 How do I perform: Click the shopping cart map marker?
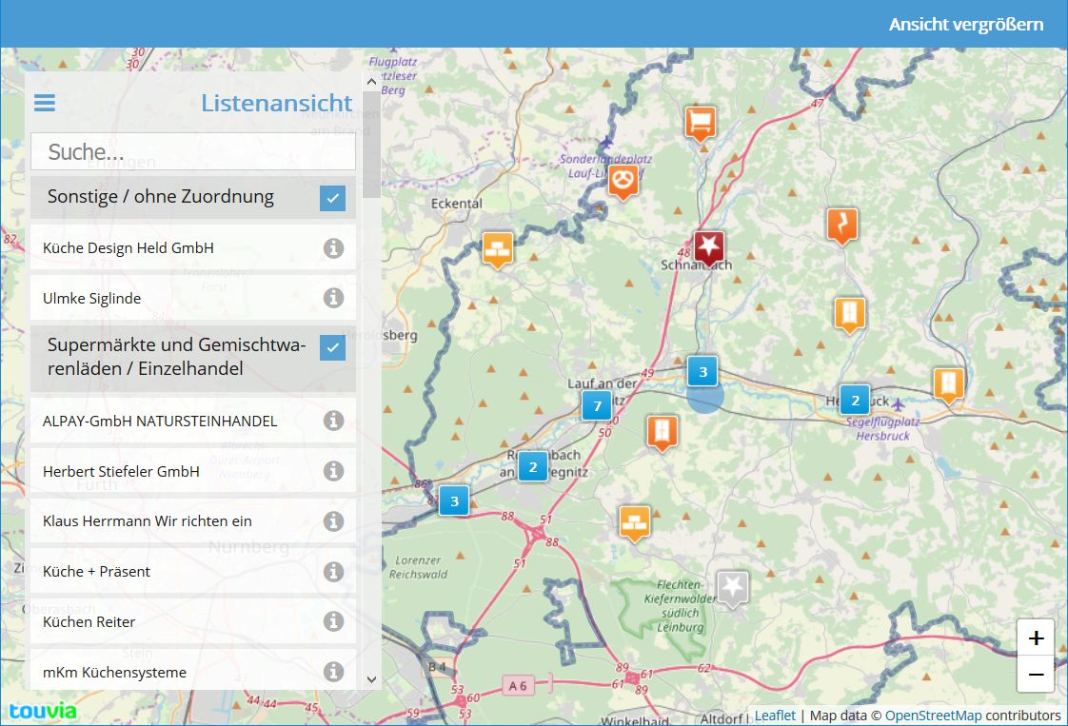coord(701,124)
